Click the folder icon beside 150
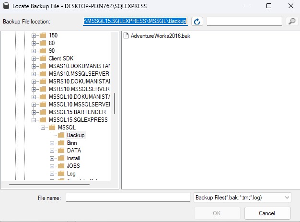 (43, 35)
